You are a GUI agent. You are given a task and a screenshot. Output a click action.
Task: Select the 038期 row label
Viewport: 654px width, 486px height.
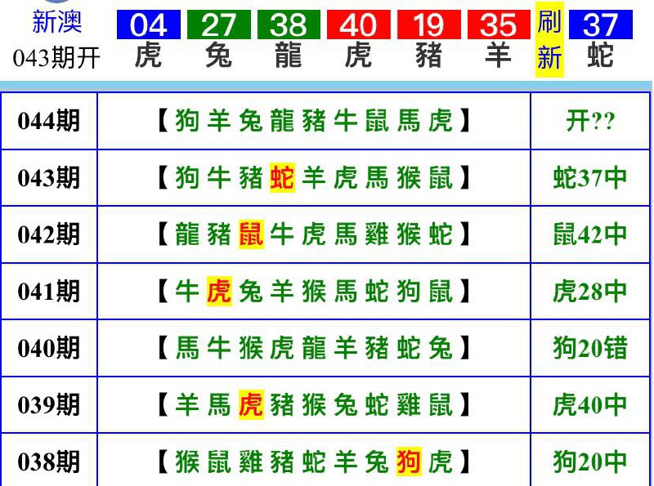pos(49,461)
